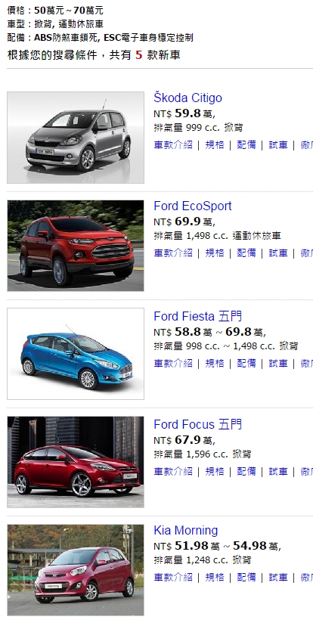This screenshot has height=623, width=313.
Task: Open 車款介紹 for Ford Fiesta 五門
Action: pos(173,363)
